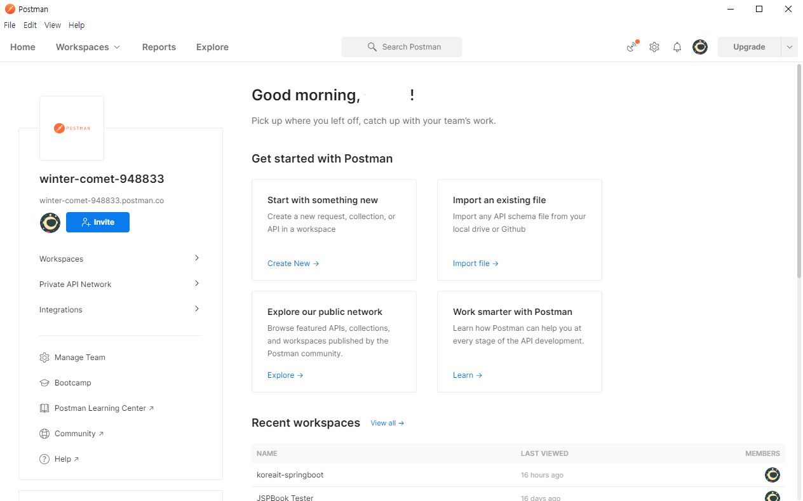Screen dimensions: 803x501
Task: Click the Invite button
Action: tap(98, 222)
